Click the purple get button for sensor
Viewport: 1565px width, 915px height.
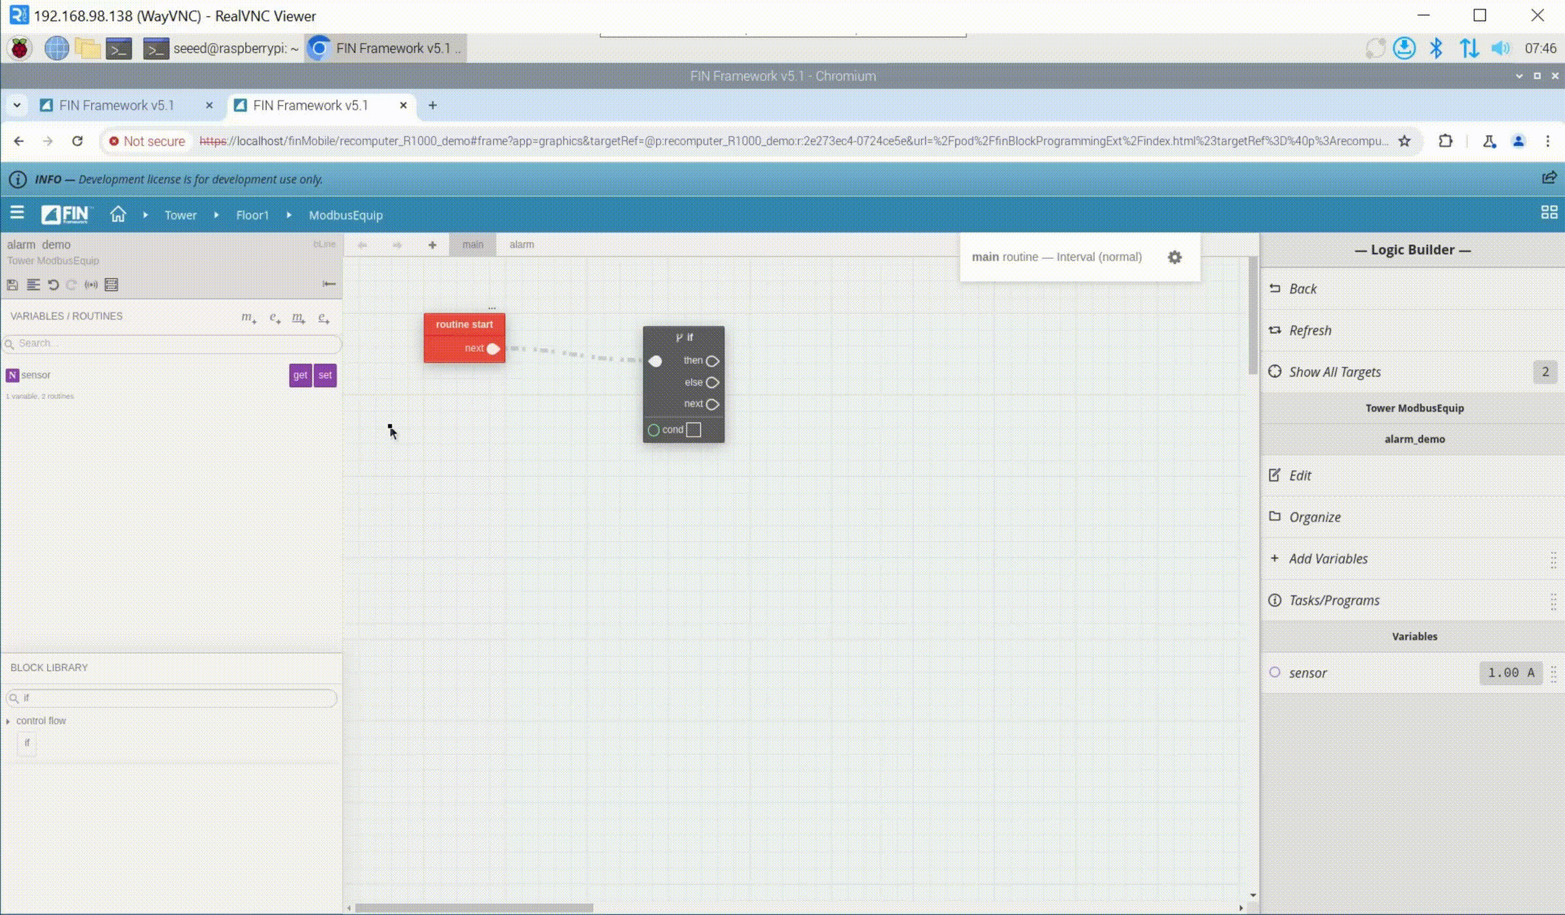300,375
